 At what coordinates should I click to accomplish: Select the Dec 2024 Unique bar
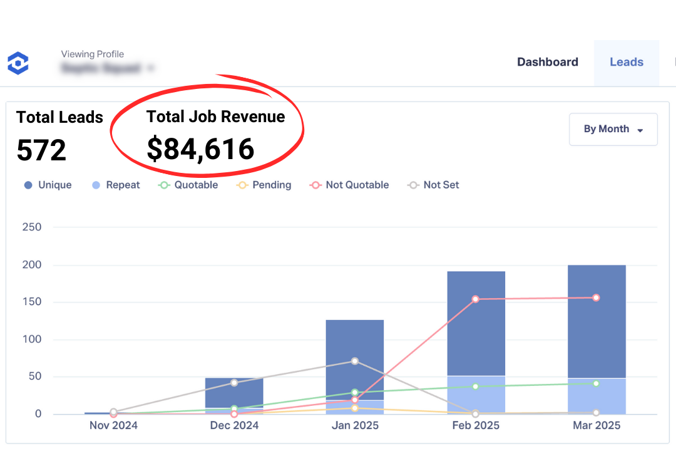point(234,393)
